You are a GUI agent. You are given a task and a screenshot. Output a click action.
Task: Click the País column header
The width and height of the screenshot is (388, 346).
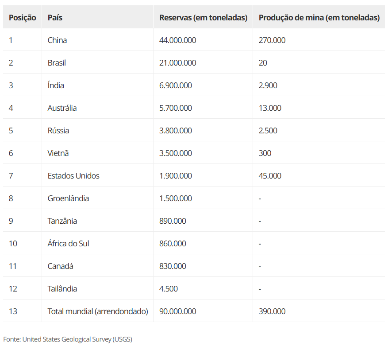[x=55, y=18]
